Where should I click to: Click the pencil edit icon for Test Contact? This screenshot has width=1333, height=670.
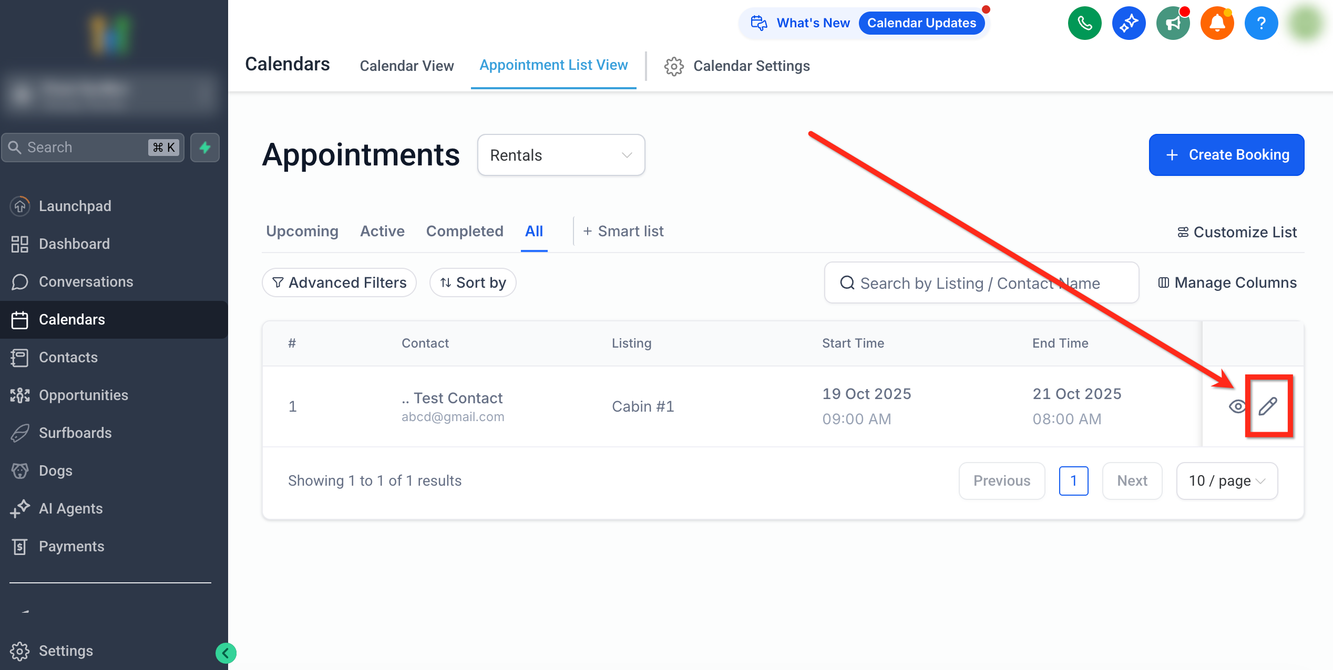tap(1267, 406)
